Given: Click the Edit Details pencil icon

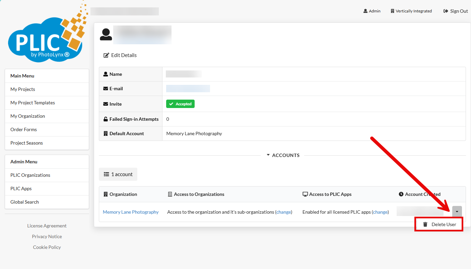Looking at the screenshot, I should click(x=106, y=55).
